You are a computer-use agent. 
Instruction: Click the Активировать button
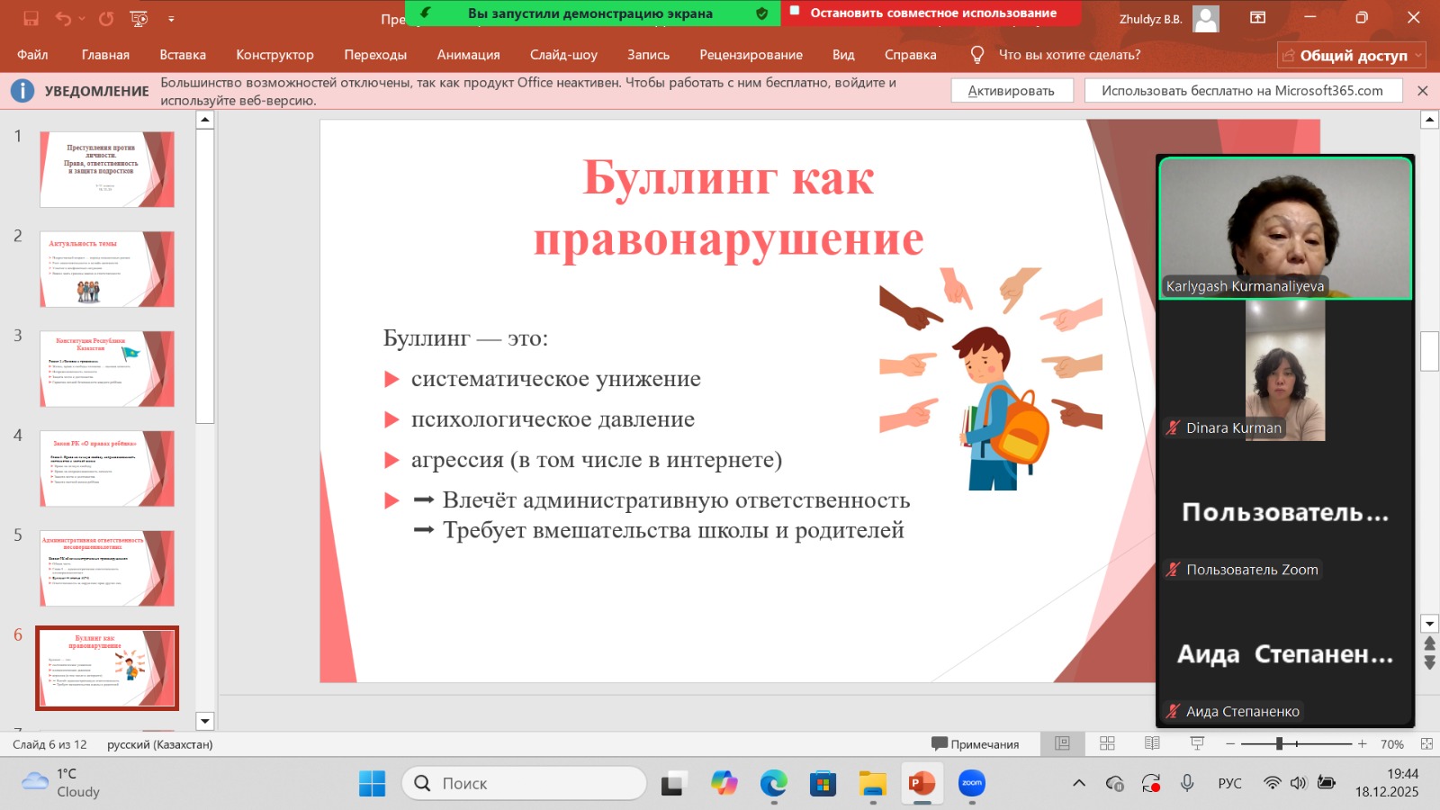click(1011, 91)
